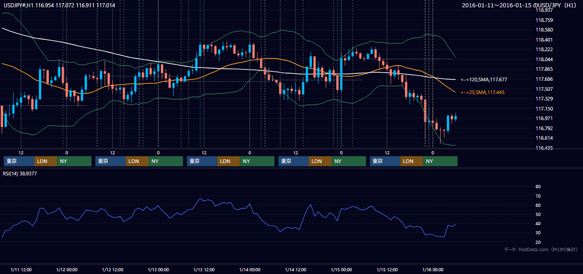
Task: Click the 117.329 price label
Action: 544,99
